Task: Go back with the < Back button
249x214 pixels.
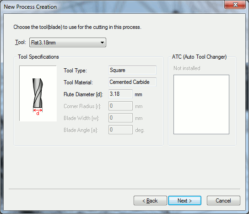Action: click(x=150, y=201)
